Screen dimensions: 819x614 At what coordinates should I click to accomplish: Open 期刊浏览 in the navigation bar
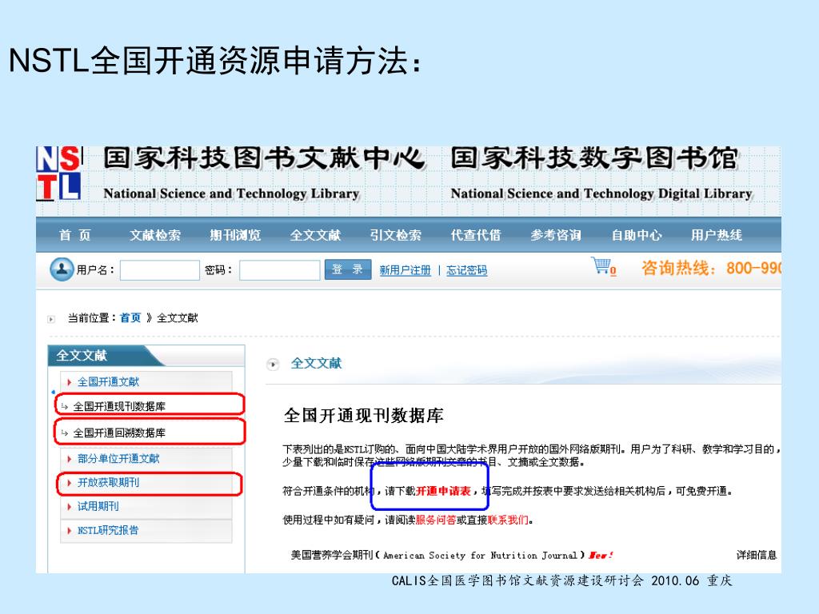tap(235, 235)
